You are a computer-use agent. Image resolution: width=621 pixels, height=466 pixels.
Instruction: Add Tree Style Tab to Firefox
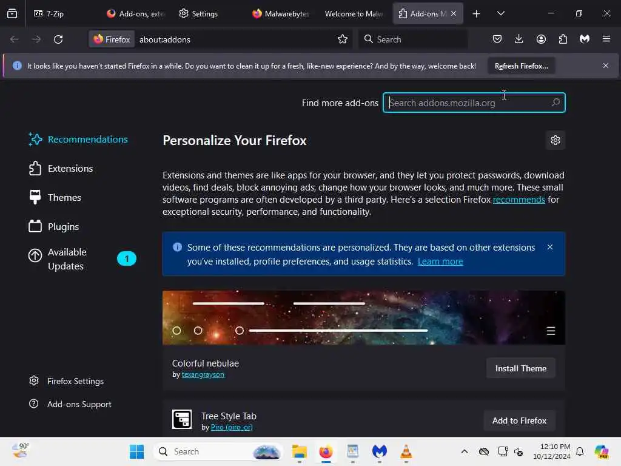pyautogui.click(x=519, y=421)
